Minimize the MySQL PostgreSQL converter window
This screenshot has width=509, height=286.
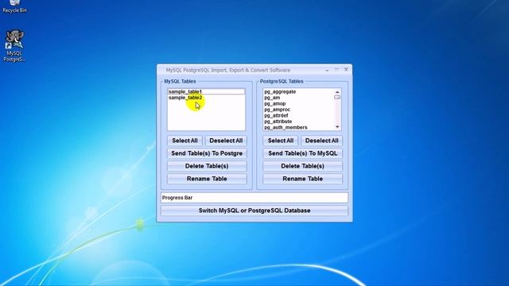tap(327, 70)
